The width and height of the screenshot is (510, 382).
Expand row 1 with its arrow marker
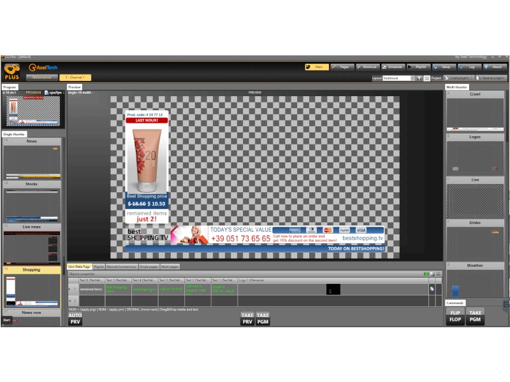coord(69,289)
